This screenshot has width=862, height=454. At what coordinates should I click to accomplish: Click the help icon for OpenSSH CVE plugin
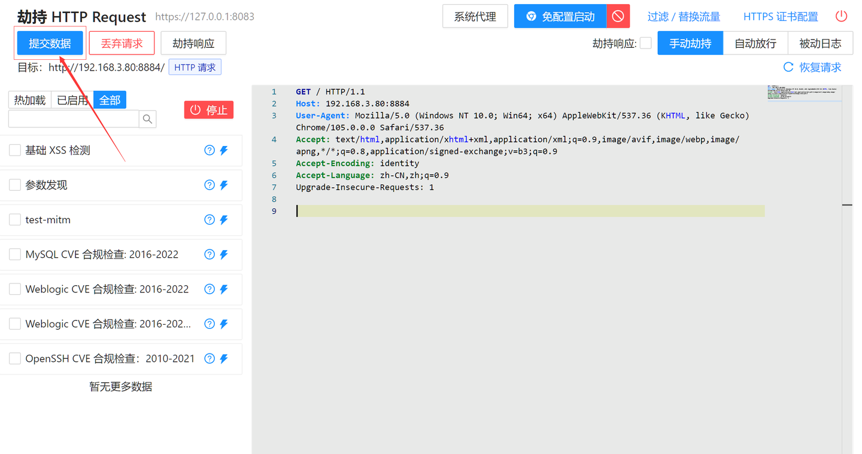click(x=208, y=358)
